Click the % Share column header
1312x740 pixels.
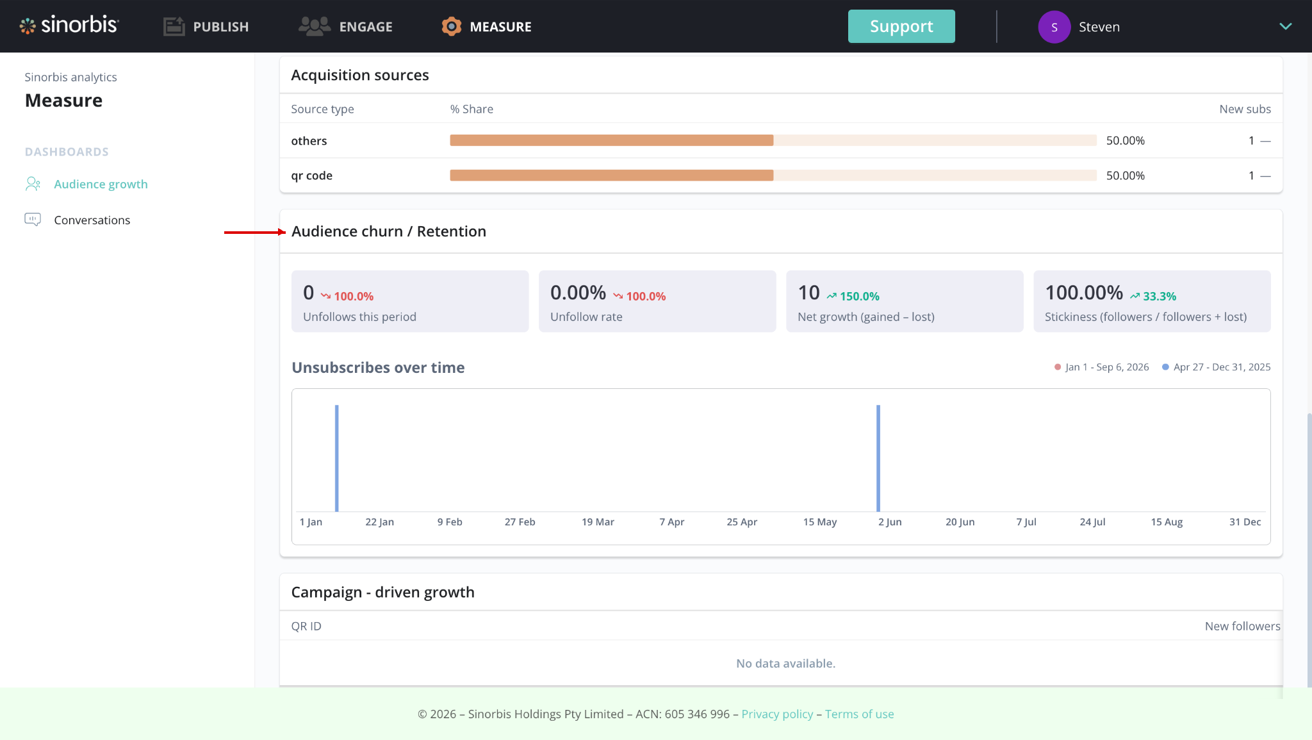[x=471, y=109]
